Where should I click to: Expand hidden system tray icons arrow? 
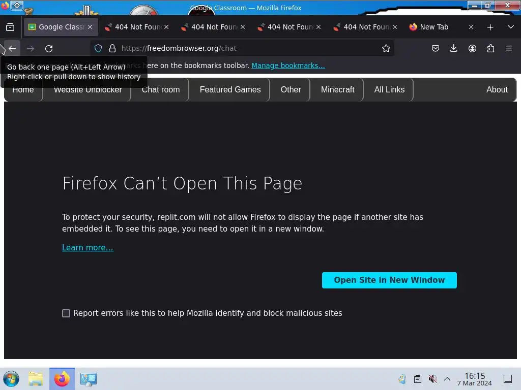[447, 379]
